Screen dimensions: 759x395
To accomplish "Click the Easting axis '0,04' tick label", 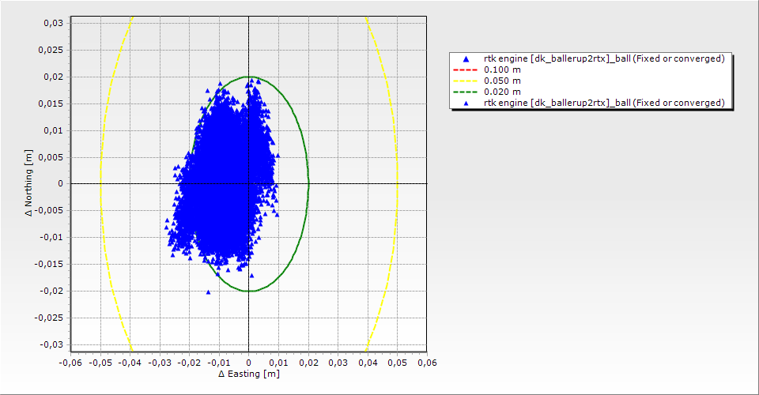I will tap(368, 363).
